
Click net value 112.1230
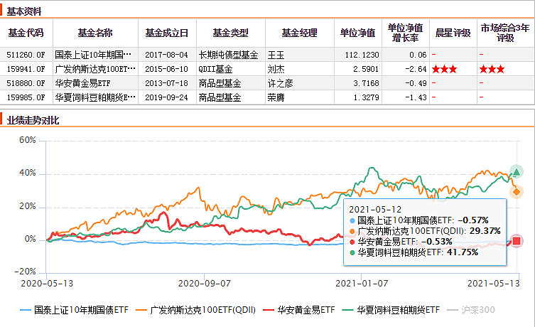point(362,55)
